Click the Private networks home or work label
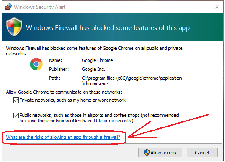Screen dimensions: 225x162 tap(73, 100)
